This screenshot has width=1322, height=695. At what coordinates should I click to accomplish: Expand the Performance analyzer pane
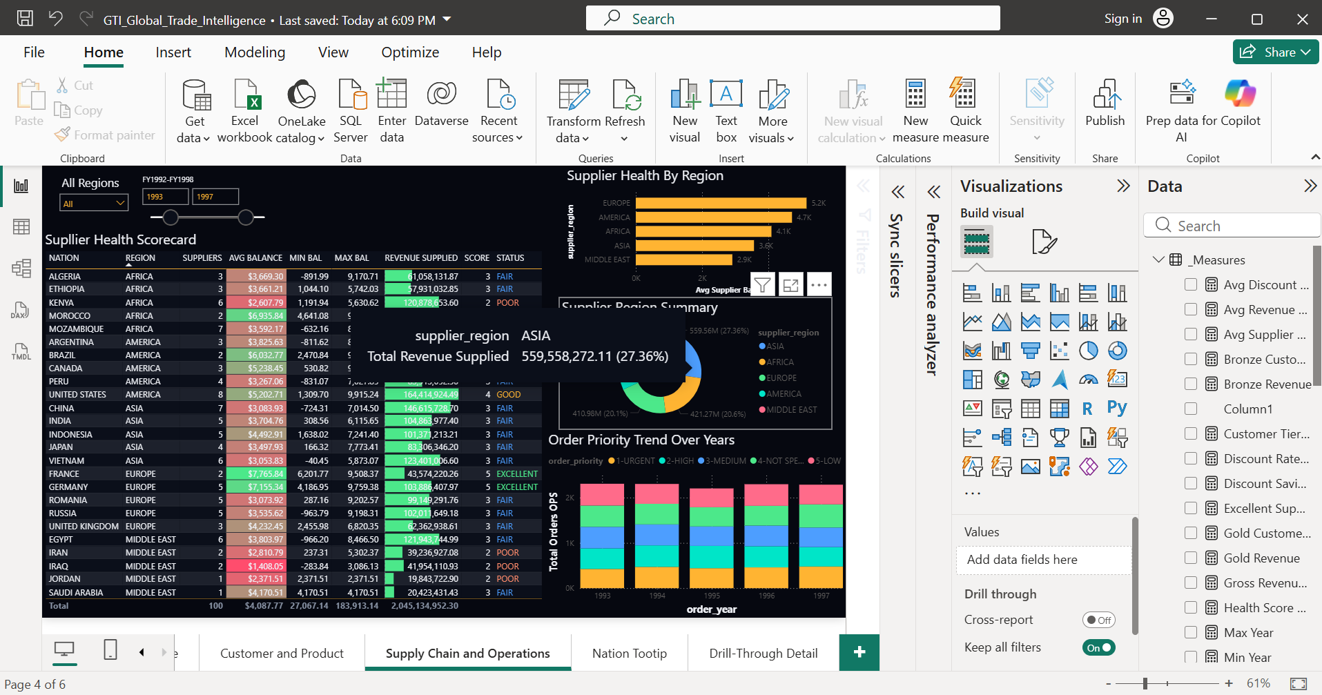pyautogui.click(x=933, y=192)
